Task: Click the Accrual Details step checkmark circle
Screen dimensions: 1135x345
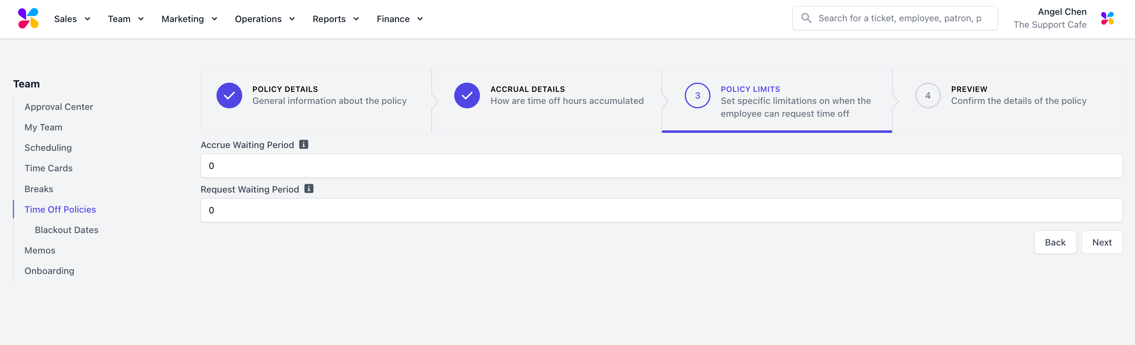Action: click(x=467, y=95)
